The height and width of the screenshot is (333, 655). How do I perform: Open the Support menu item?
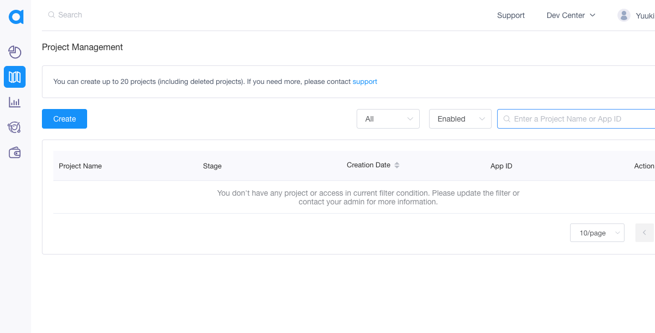click(x=511, y=15)
